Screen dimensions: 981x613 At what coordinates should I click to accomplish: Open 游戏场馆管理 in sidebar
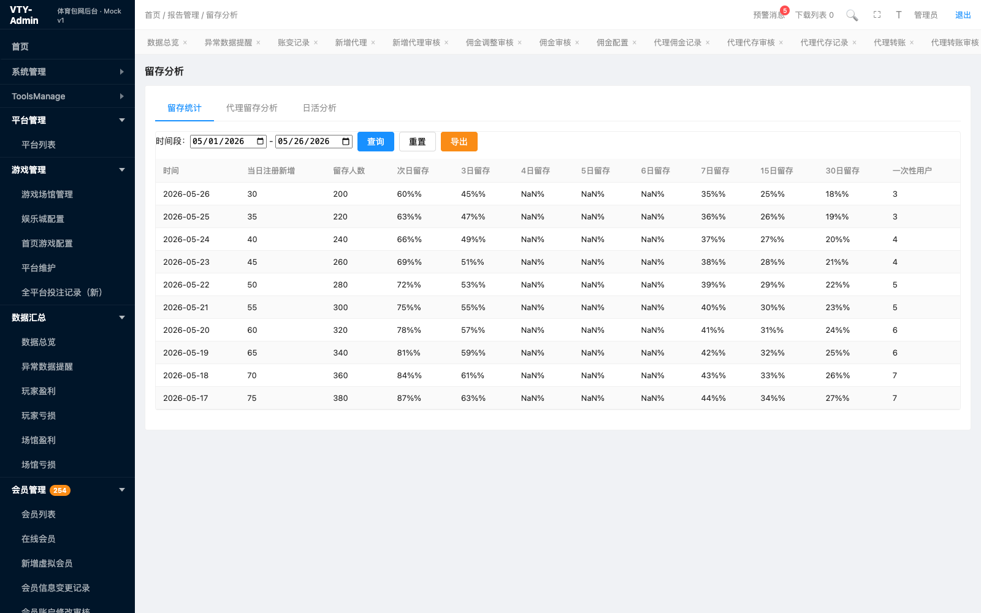67,194
